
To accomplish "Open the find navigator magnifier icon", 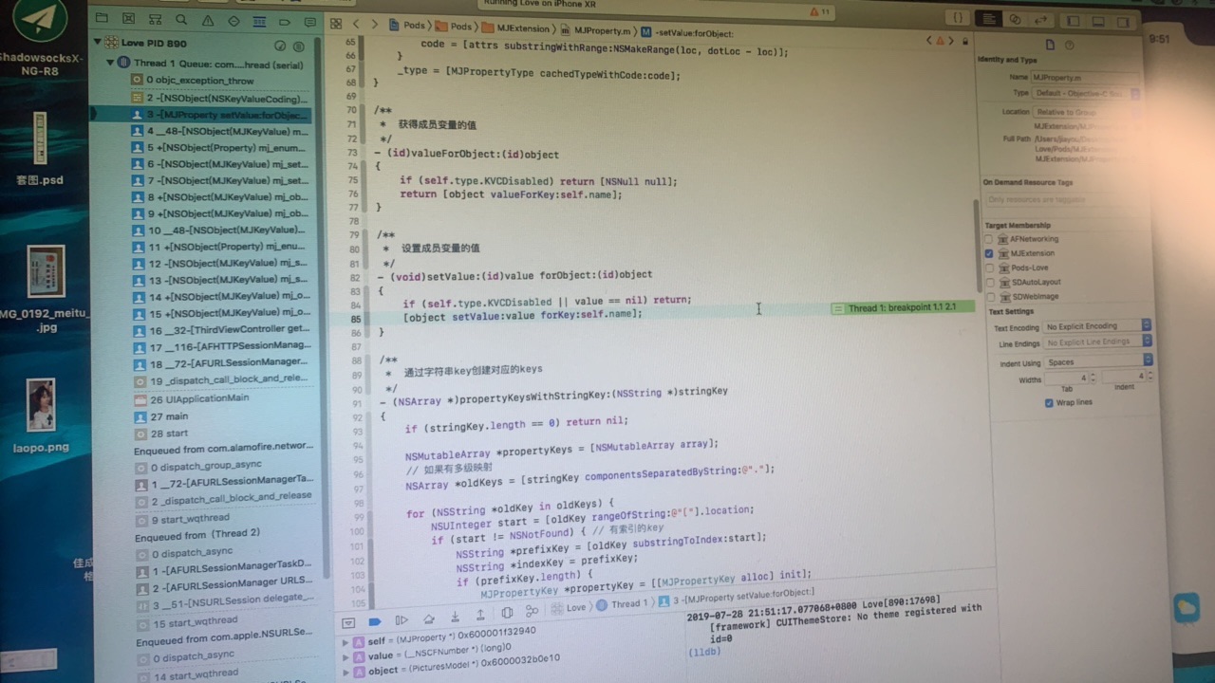I will point(181,20).
